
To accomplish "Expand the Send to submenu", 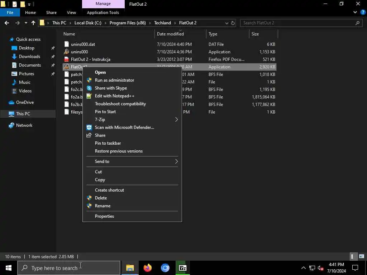I will pyautogui.click(x=132, y=161).
